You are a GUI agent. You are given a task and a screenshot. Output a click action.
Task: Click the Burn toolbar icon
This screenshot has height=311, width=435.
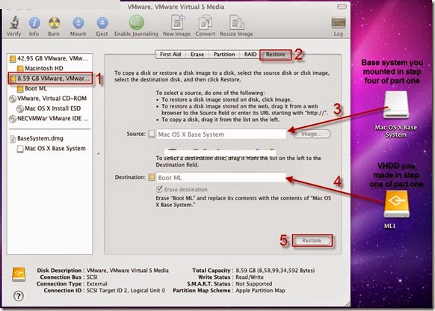(54, 22)
